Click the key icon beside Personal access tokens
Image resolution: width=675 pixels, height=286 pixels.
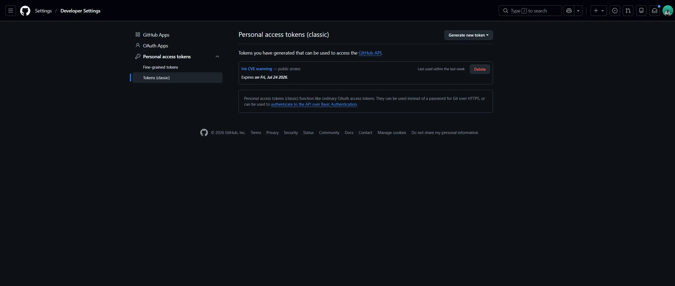coord(138,56)
